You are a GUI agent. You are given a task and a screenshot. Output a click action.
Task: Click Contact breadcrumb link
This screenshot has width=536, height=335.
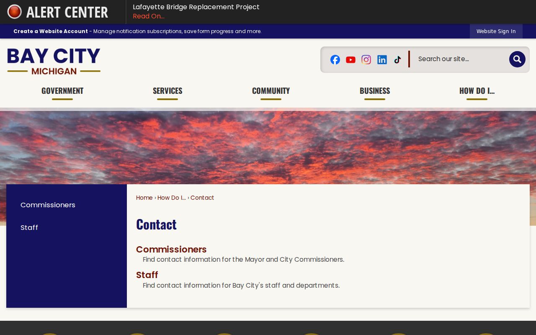[x=202, y=198]
